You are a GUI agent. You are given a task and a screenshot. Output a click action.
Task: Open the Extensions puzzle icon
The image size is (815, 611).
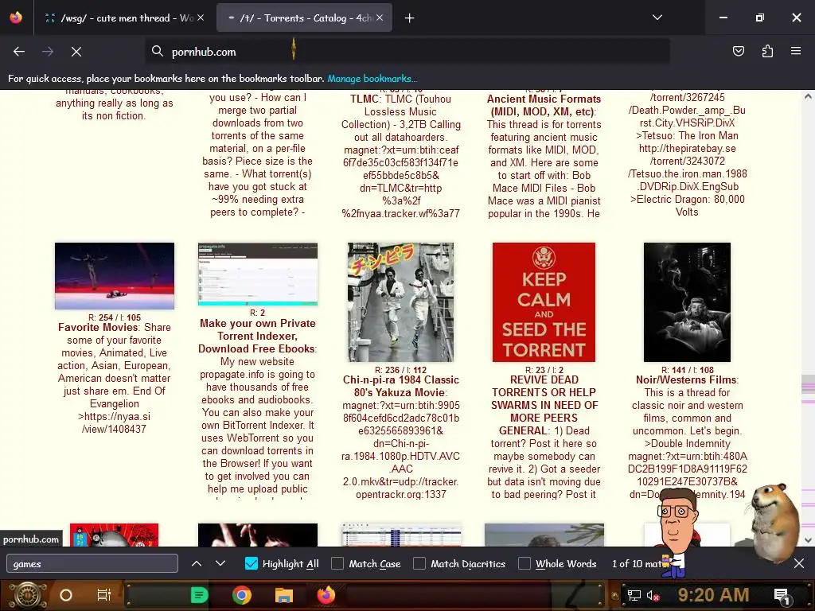[x=767, y=51]
